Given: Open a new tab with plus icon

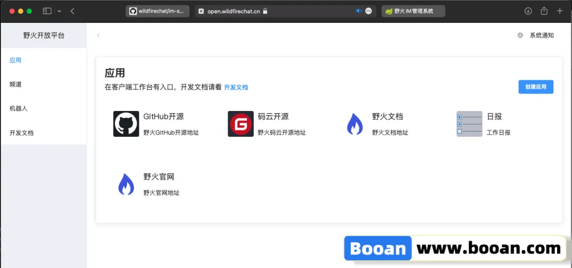Looking at the screenshot, I should (x=560, y=11).
